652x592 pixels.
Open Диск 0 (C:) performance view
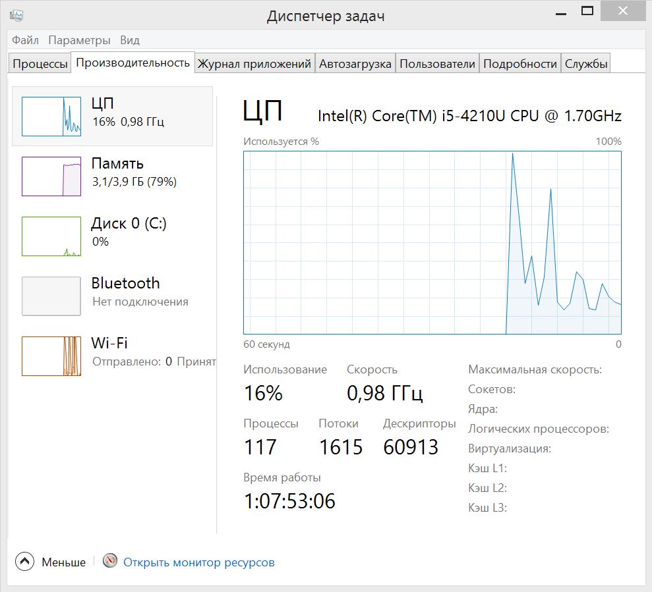coord(129,224)
